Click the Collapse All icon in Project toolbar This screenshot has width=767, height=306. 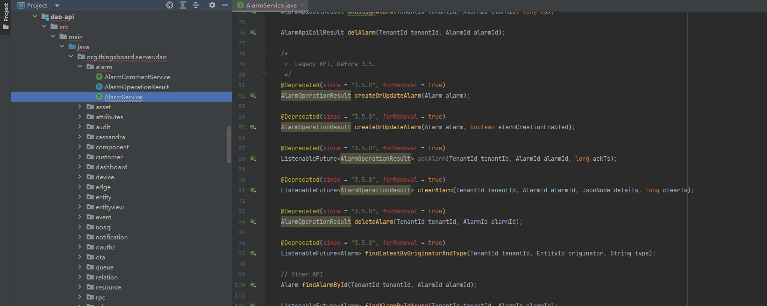point(196,5)
